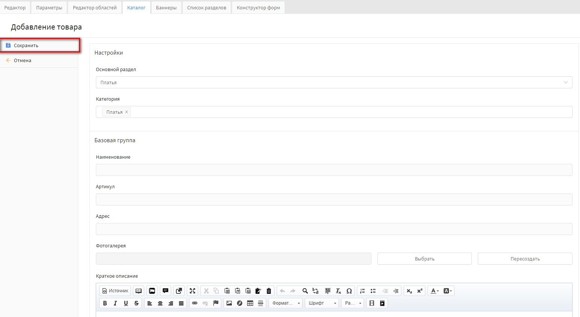Toggle bold formatting in the editor
Image resolution: width=580 pixels, height=317 pixels.
105,303
